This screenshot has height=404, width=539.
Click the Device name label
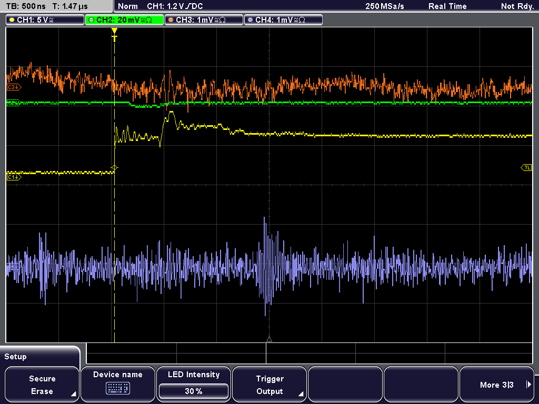coord(117,375)
